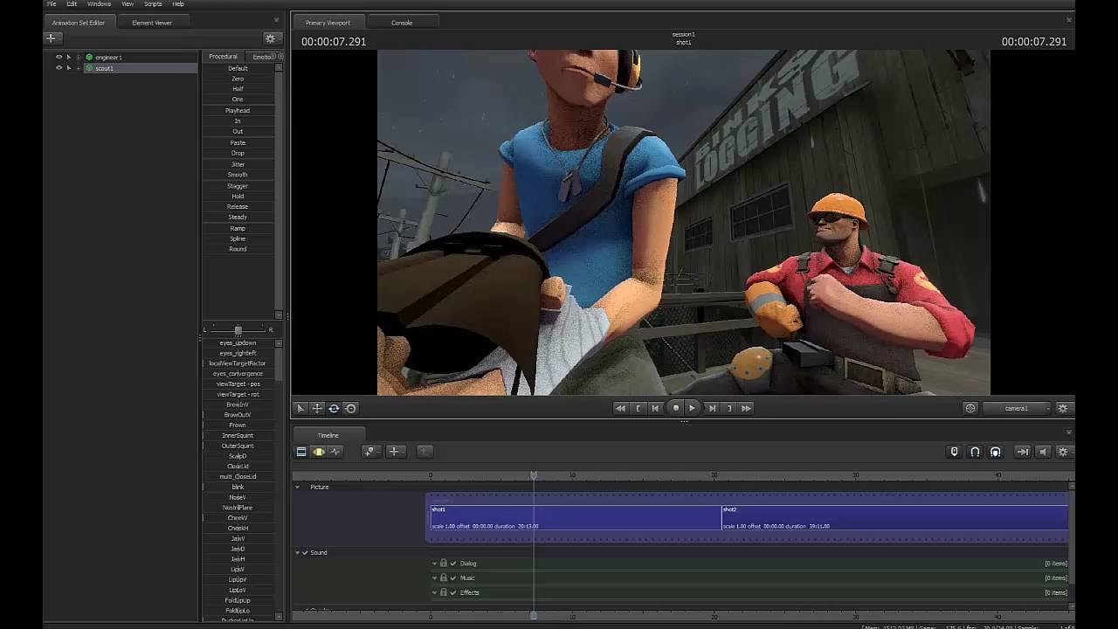Open the camera1 dropdown

[1017, 408]
